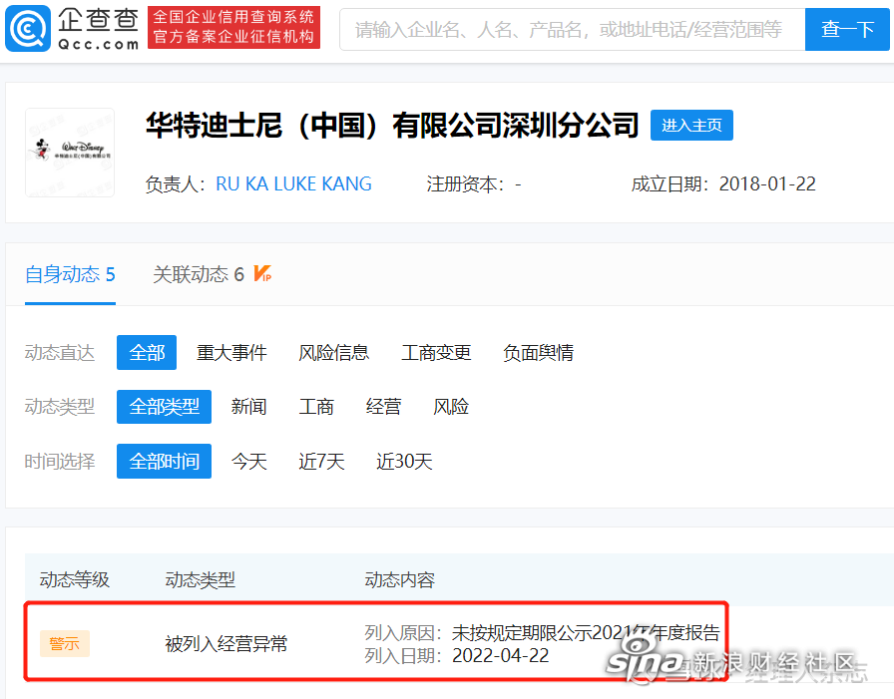Open the Walt Disney company logo thumbnail

point(70,153)
